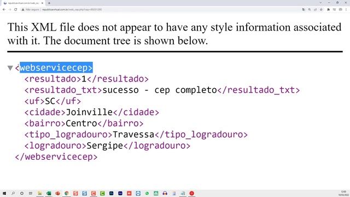This screenshot has width=350, height=197.
Task: Open Photoshop from the taskbar
Action: point(111,193)
